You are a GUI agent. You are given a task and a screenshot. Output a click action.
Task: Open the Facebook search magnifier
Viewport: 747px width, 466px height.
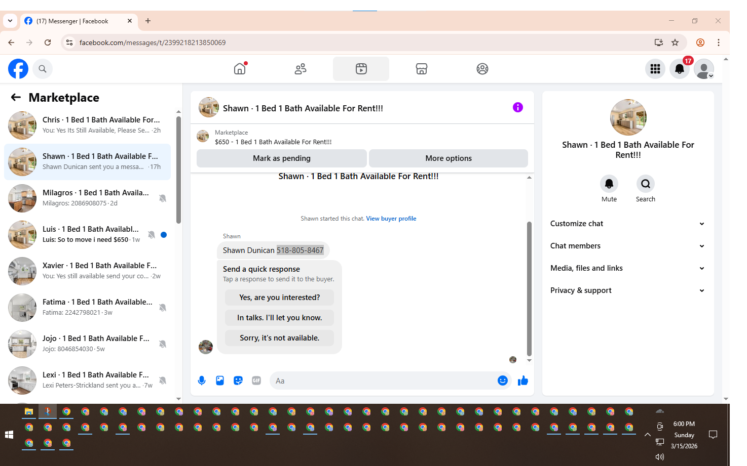(43, 69)
